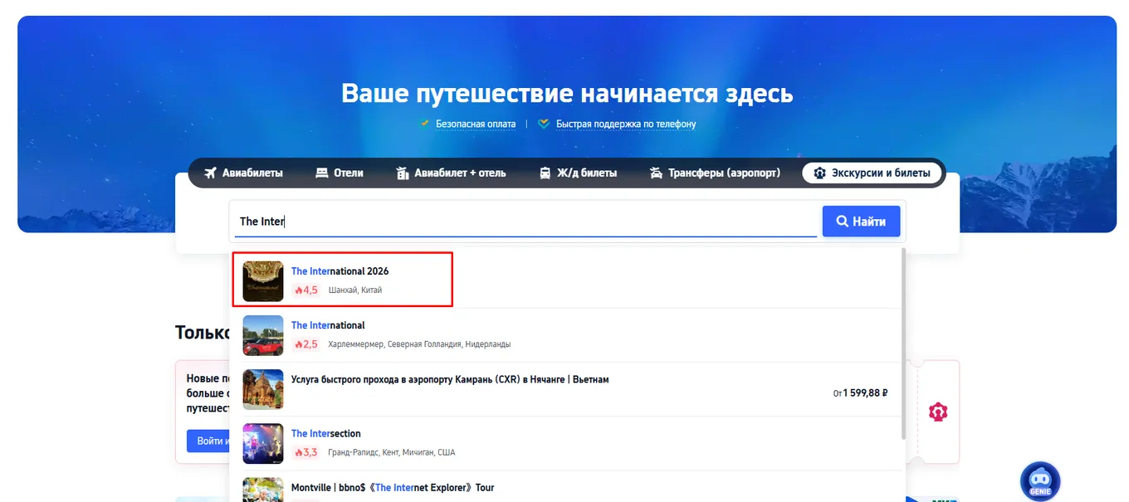Click the airplane icon in Авиабилеты
The image size is (1129, 502).
[x=209, y=173]
